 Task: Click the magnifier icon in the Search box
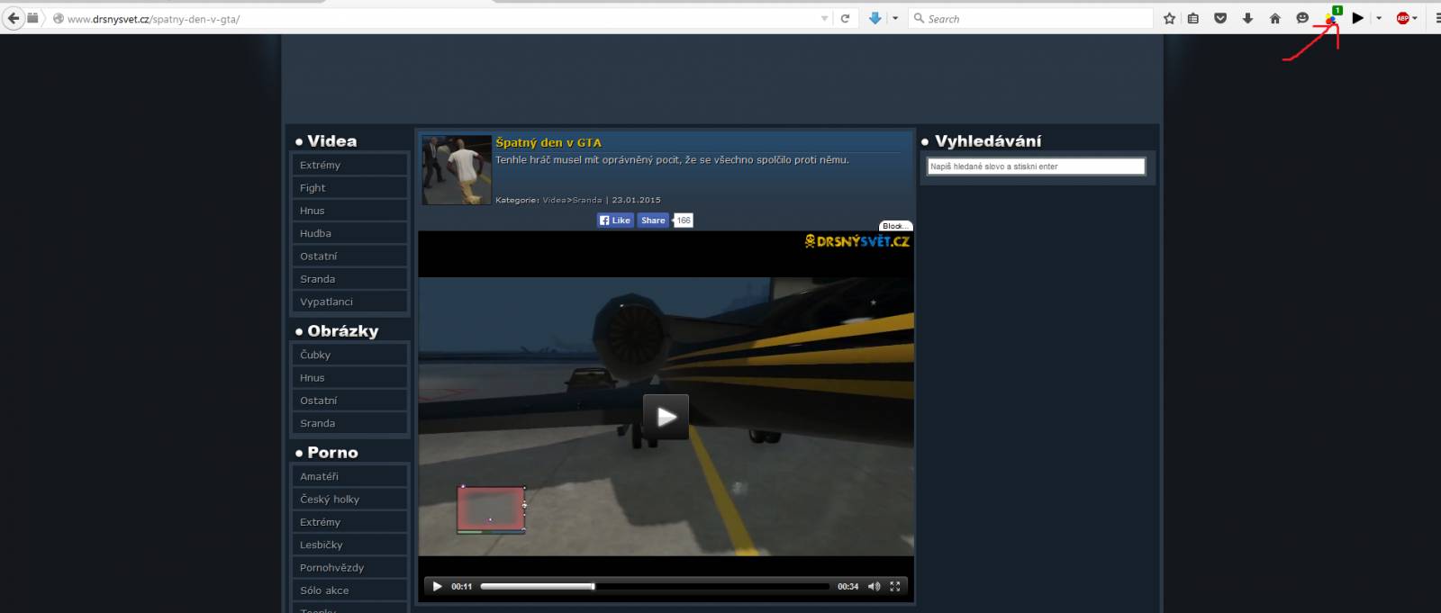coord(919,18)
